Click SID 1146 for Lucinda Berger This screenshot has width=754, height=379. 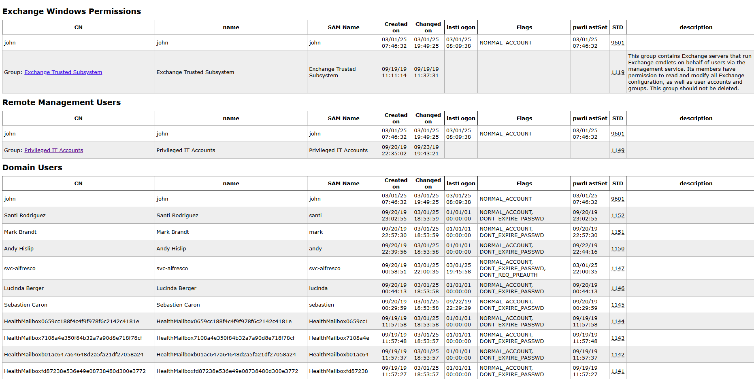pos(618,288)
